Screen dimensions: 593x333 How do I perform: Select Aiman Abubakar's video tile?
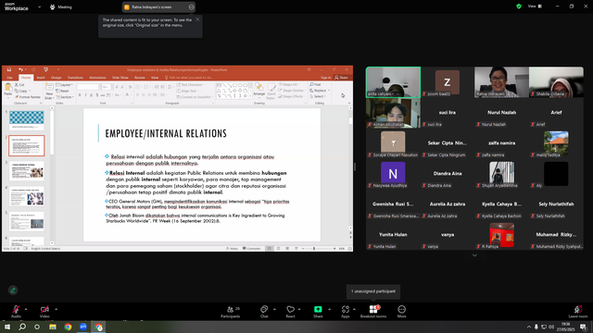click(x=393, y=113)
